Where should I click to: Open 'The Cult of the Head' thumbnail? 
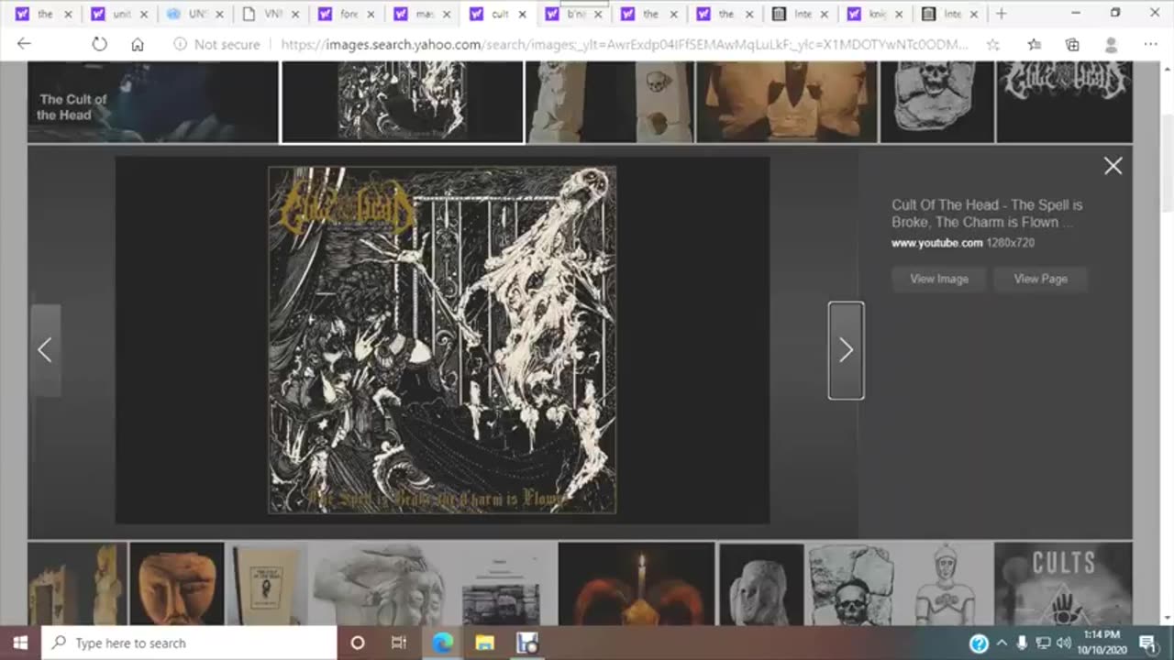[153, 102]
